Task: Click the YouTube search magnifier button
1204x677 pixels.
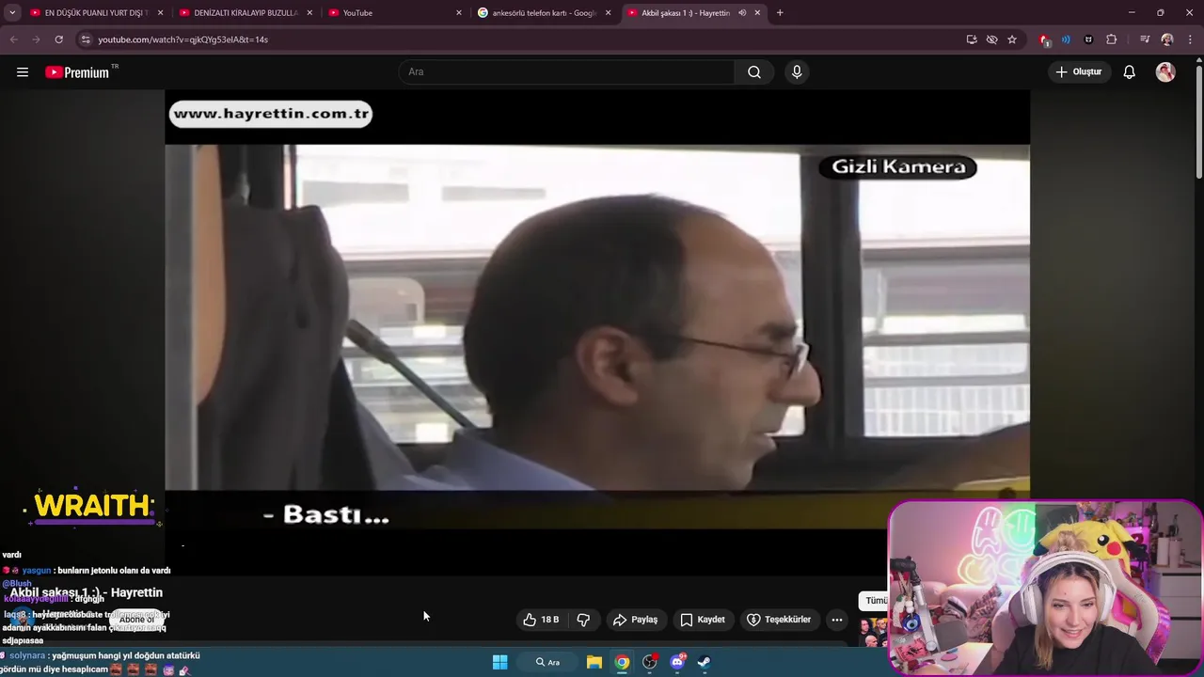Action: tap(754, 72)
